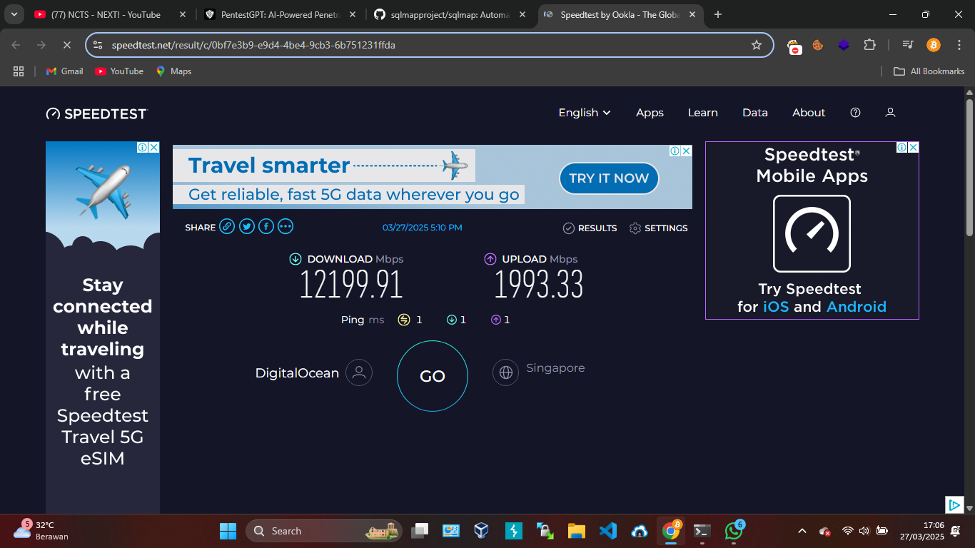
Task: Open a new browser tab
Action: coord(718,14)
